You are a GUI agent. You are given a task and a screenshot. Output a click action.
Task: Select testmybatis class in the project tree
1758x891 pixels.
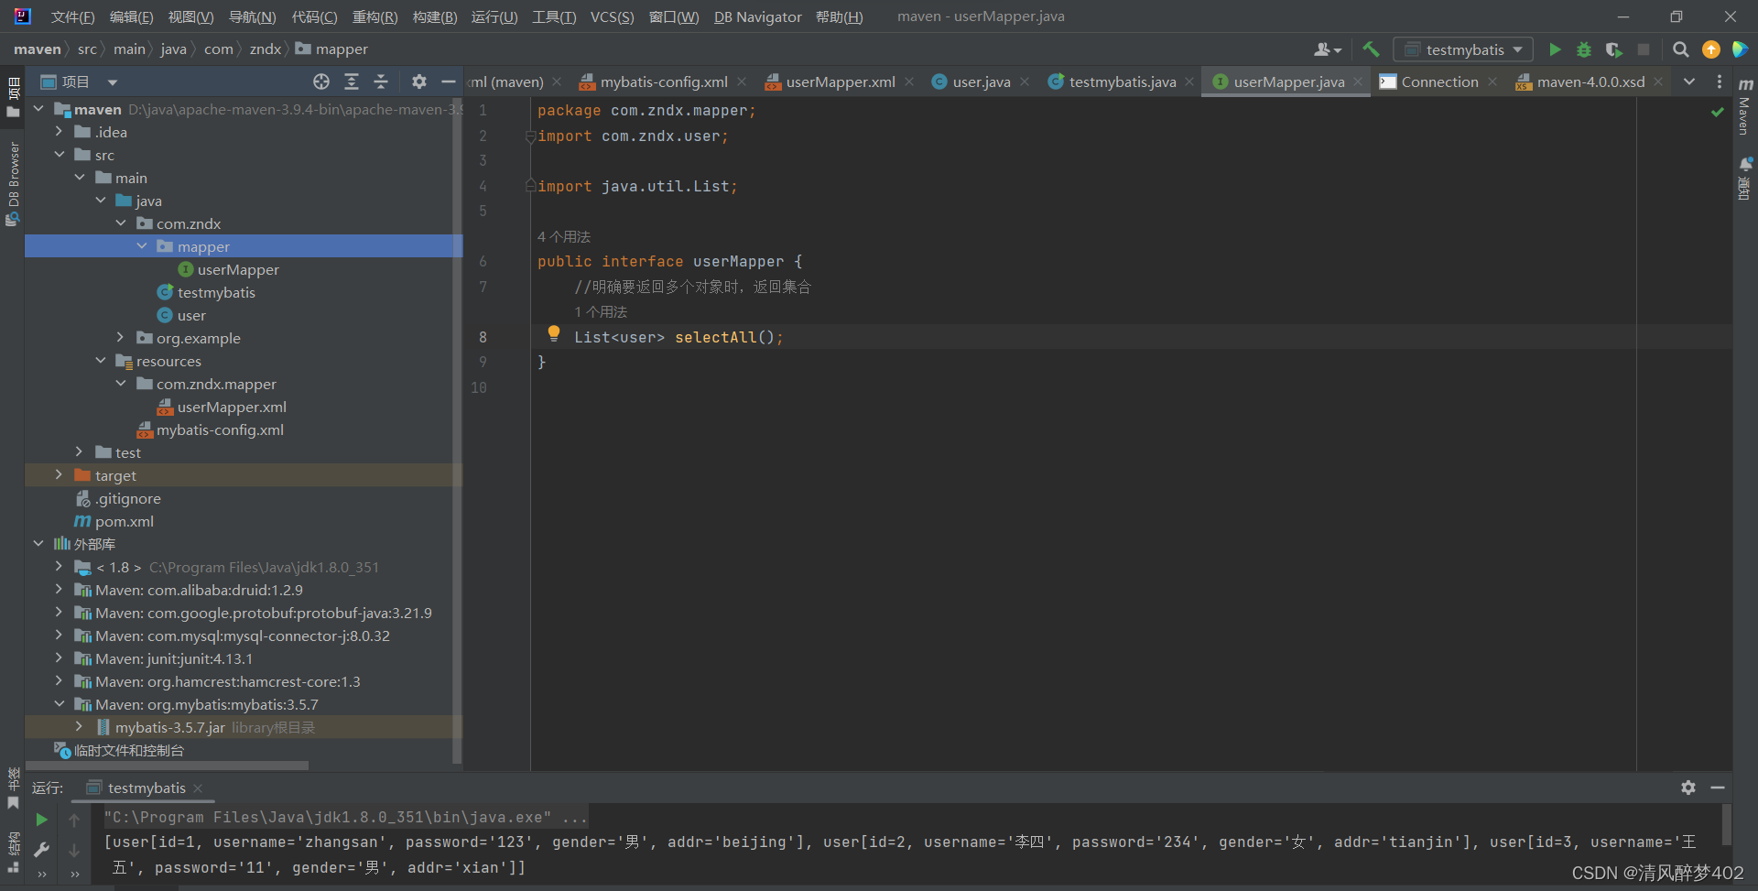click(216, 292)
